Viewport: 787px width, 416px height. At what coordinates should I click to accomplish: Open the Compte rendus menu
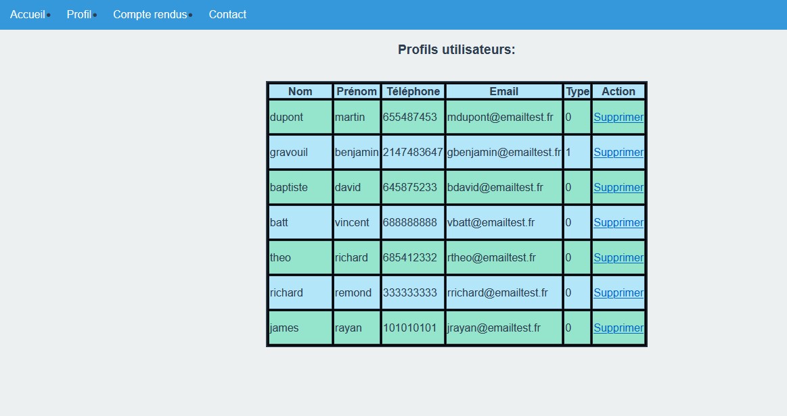point(150,15)
